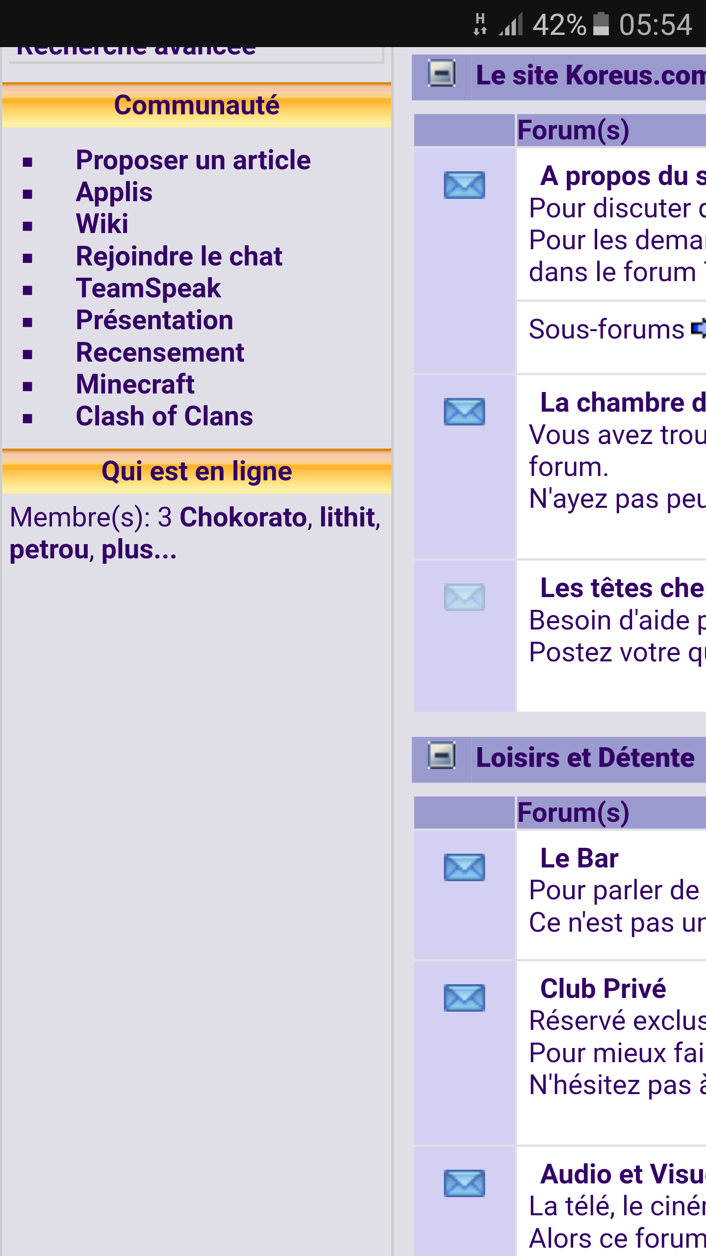Click envelope icon beside A propos forum
The image size is (706, 1256).
tap(464, 185)
